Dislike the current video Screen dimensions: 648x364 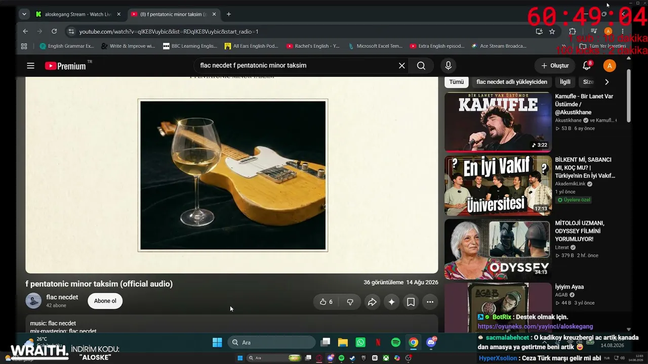(x=350, y=302)
